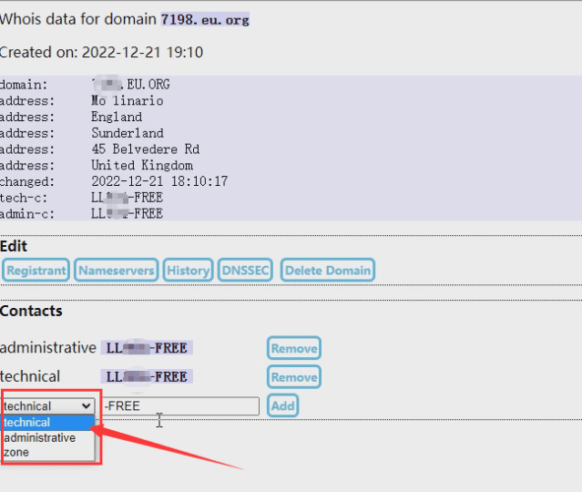Expand the contact type dropdown
This screenshot has width=582, height=492.
click(48, 406)
